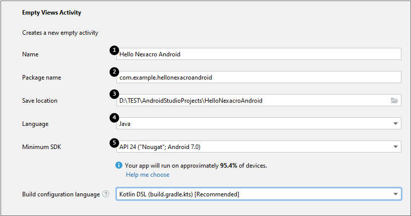Click the Save location path text field
Viewport: 411px width, 216px height.
tap(252, 101)
